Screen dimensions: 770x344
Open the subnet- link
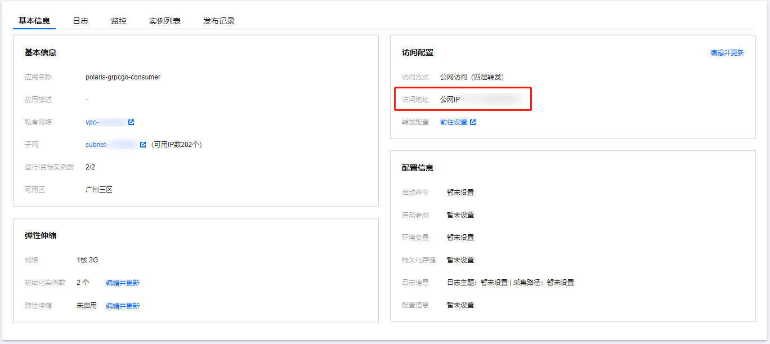pyautogui.click(x=111, y=145)
